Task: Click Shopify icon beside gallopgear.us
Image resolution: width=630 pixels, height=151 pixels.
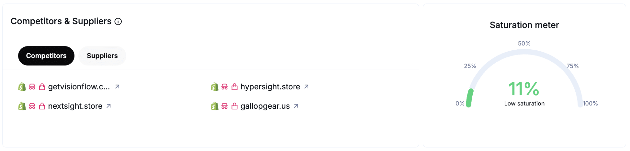Action: point(214,106)
